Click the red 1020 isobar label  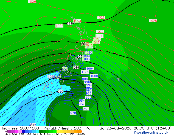(99, 36)
